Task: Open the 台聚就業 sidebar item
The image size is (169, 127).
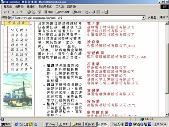Action: pyautogui.click(x=18, y=59)
